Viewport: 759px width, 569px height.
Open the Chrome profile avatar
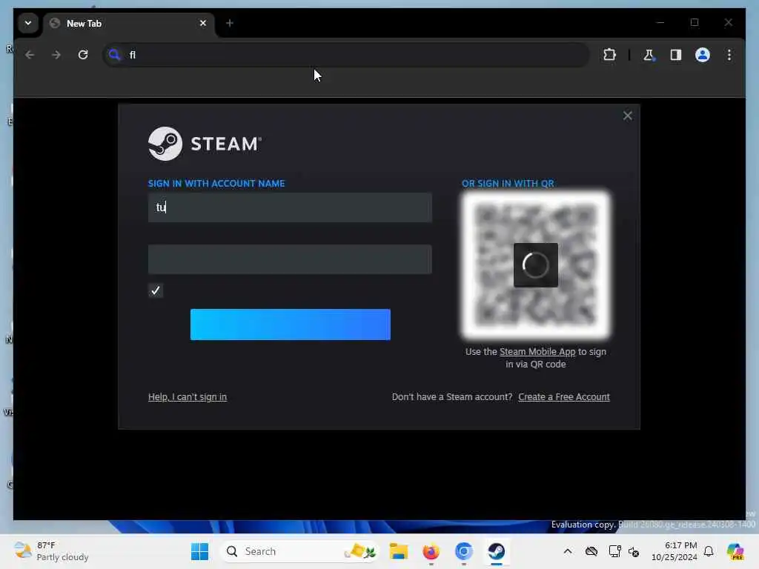click(703, 55)
